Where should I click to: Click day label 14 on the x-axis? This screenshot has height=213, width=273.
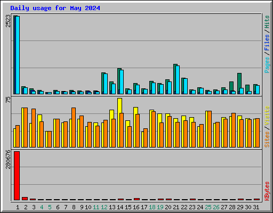coord(120,207)
